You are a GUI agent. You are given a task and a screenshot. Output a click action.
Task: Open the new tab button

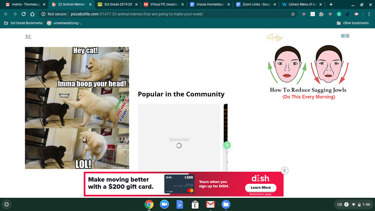click(331, 4)
